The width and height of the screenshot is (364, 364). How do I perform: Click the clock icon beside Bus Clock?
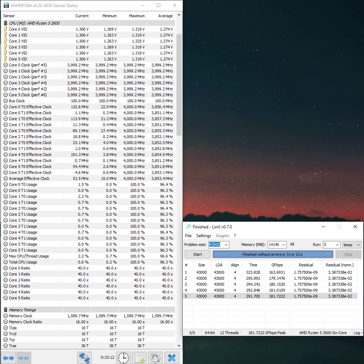point(6,101)
